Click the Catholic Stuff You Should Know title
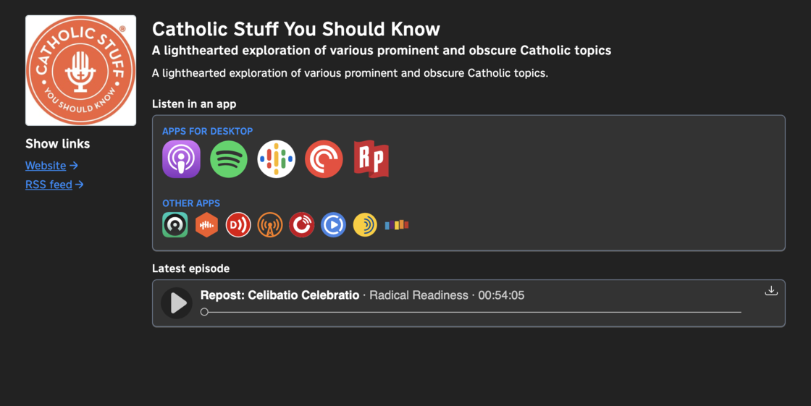 point(296,29)
